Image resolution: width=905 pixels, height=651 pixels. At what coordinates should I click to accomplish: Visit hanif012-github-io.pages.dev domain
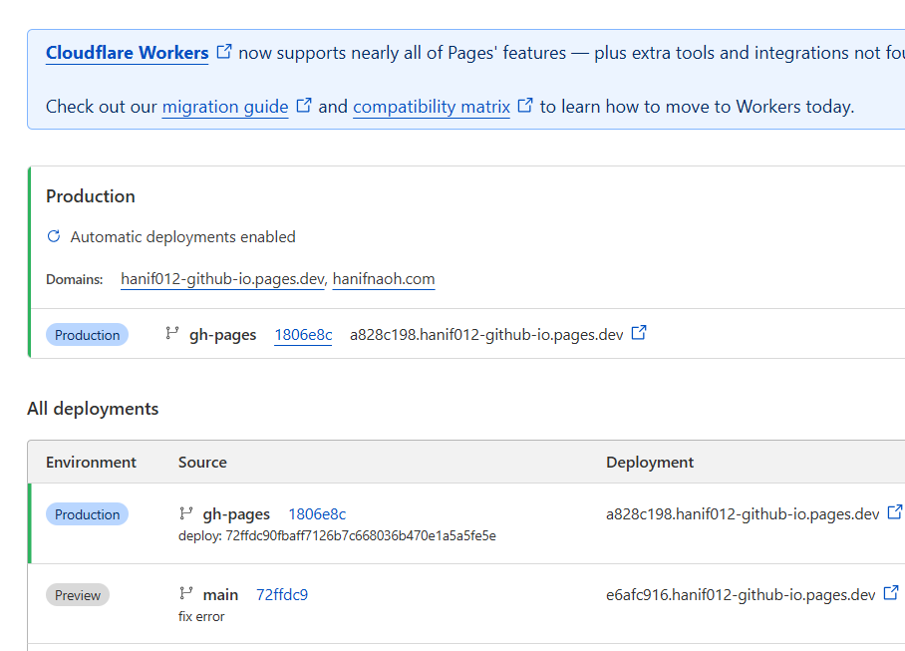coord(221,279)
